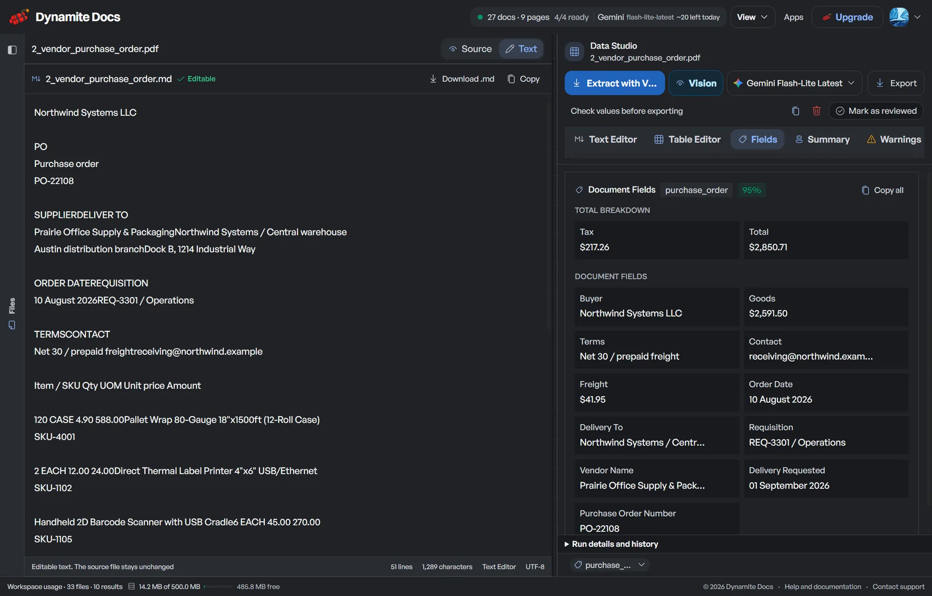Expand the user account chevron
The width and height of the screenshot is (932, 596).
[917, 17]
